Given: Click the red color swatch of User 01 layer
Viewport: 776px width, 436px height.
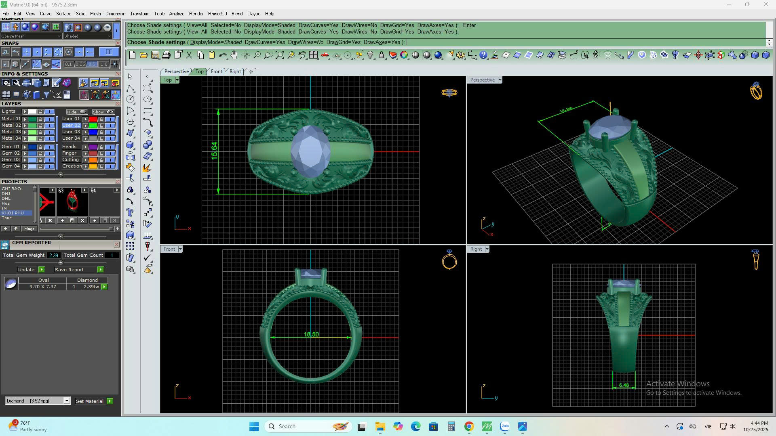Looking at the screenshot, I should (93, 119).
